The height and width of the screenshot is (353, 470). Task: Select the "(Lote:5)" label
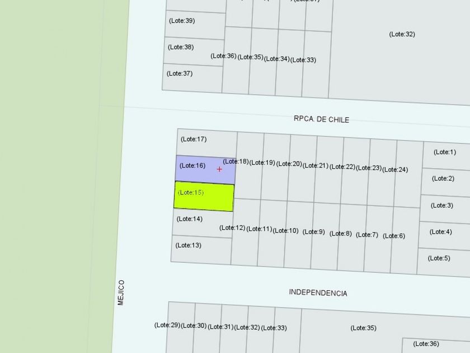[x=439, y=258]
